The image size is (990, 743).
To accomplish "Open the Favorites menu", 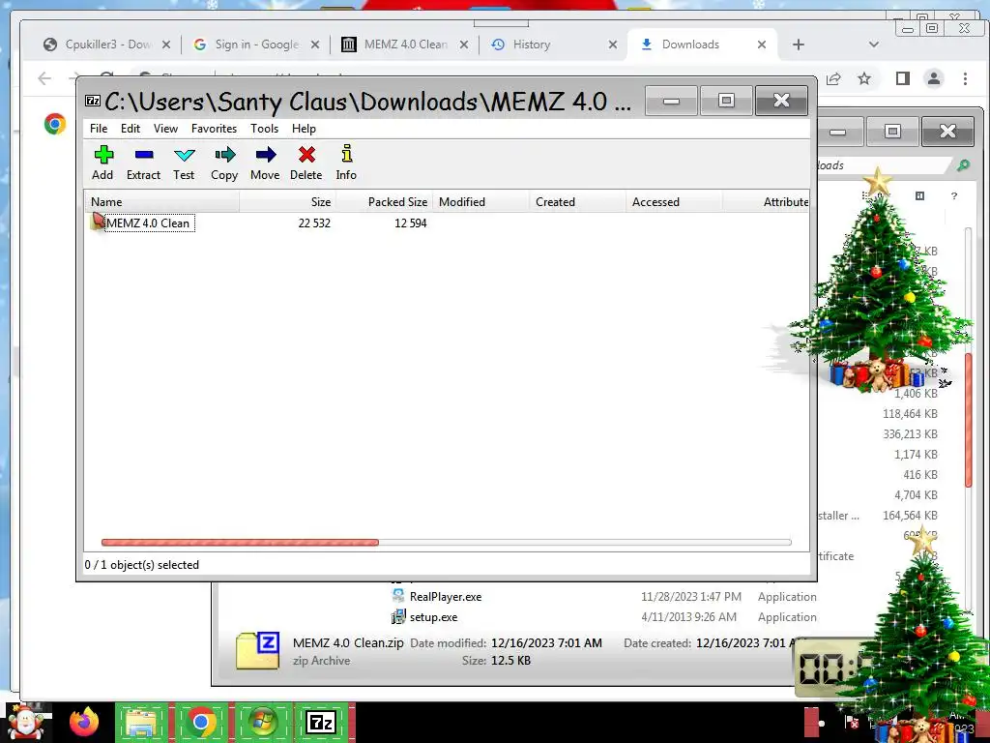I will tap(214, 129).
